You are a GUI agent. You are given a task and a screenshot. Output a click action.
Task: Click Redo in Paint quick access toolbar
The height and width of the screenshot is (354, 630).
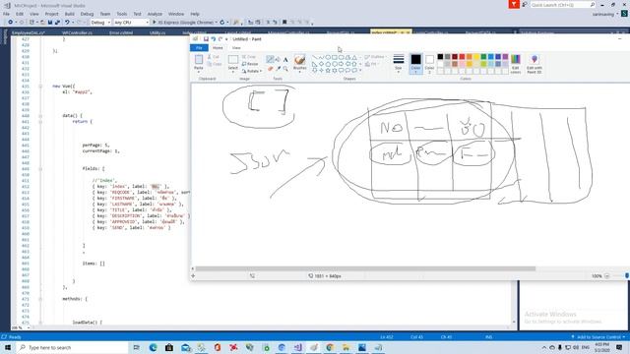coord(220,39)
